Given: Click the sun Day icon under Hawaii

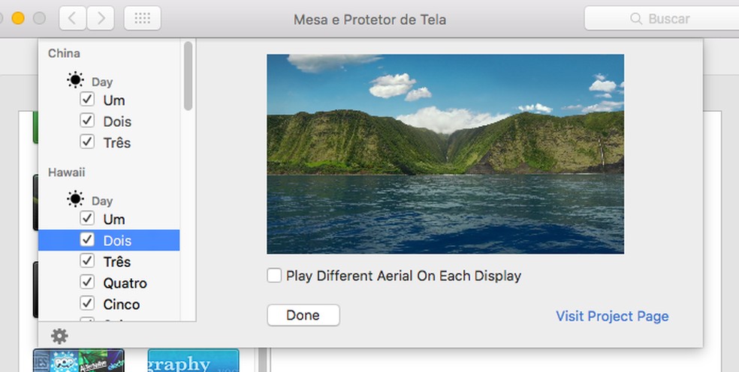Looking at the screenshot, I should coord(75,199).
